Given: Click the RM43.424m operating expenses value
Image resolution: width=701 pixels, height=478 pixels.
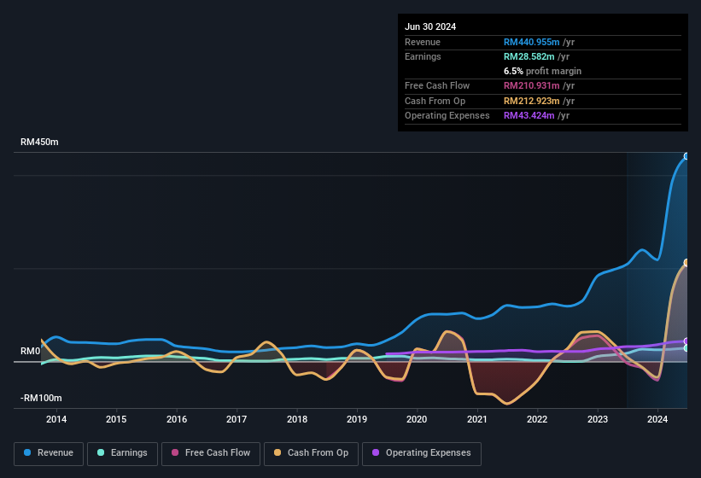Looking at the screenshot, I should tap(529, 116).
